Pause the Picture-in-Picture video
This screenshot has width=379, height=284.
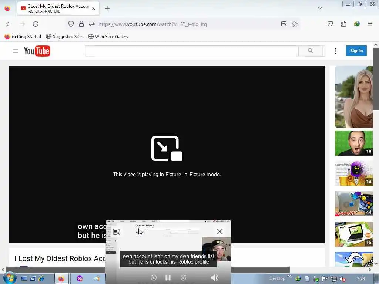pyautogui.click(x=168, y=278)
